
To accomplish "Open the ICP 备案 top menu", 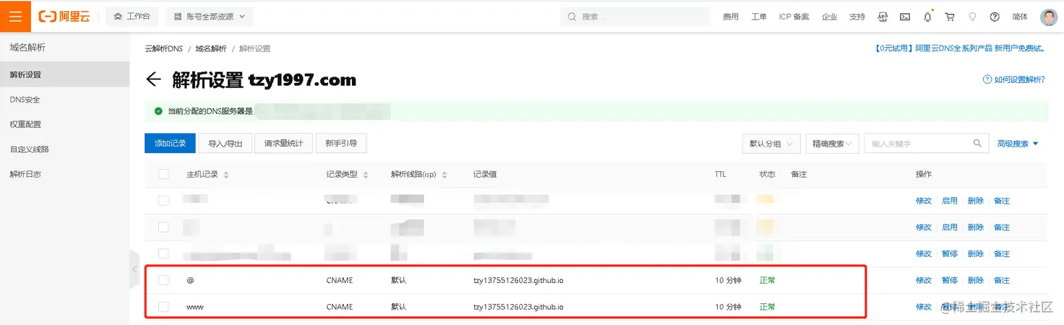I will (x=794, y=16).
